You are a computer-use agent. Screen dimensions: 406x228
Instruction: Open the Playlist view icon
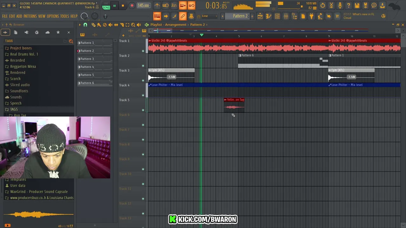pos(260,16)
